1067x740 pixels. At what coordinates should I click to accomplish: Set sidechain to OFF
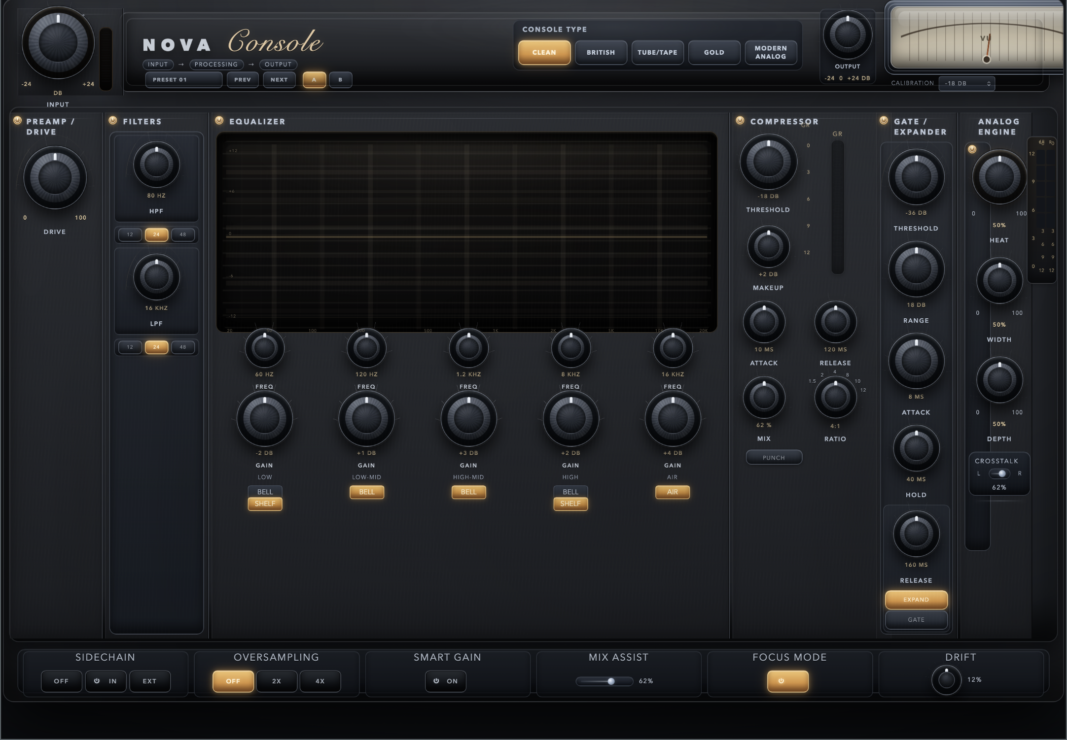coord(61,681)
